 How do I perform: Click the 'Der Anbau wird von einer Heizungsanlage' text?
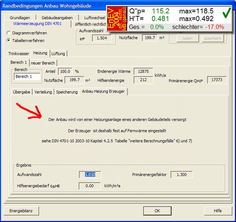[118, 120]
